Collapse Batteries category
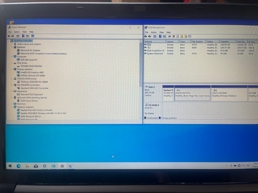The height and width of the screenshot is (193, 258). point(12,47)
